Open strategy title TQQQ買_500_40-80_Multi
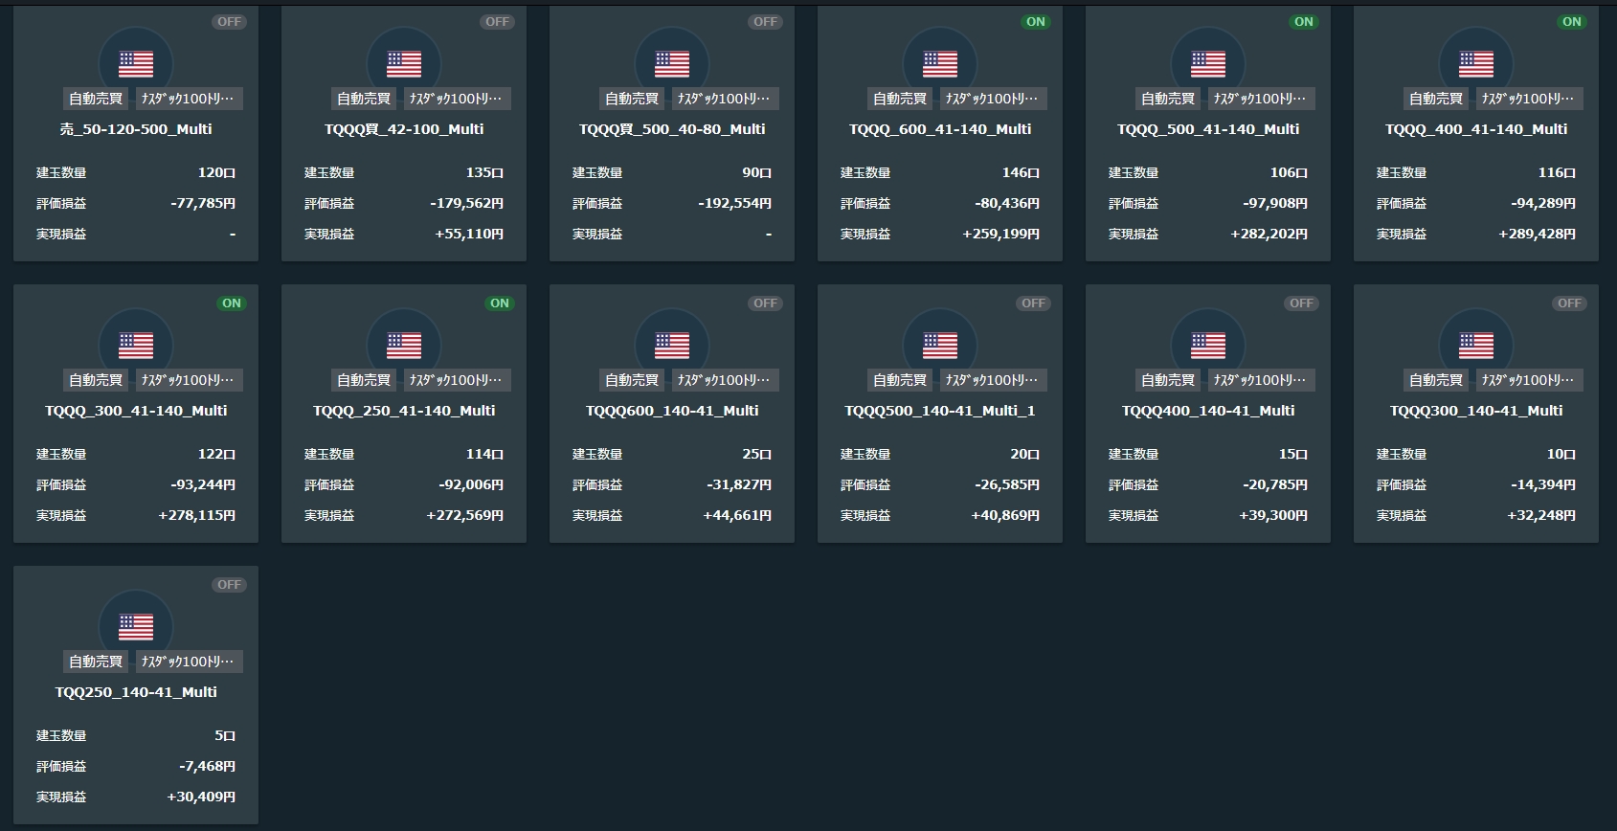1617x831 pixels. [x=672, y=129]
